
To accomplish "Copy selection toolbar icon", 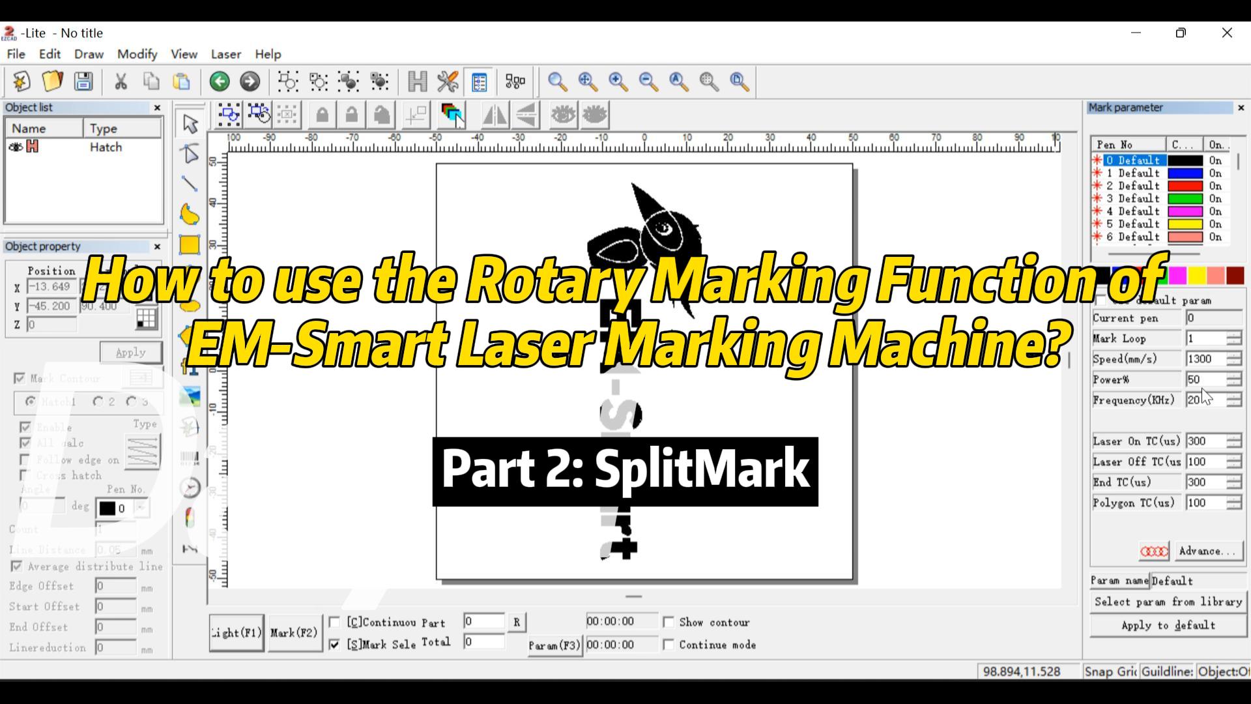I will [151, 81].
